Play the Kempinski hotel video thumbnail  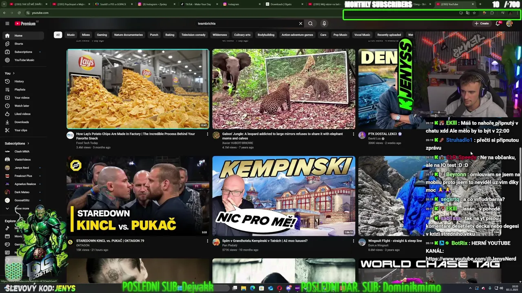pos(284,196)
